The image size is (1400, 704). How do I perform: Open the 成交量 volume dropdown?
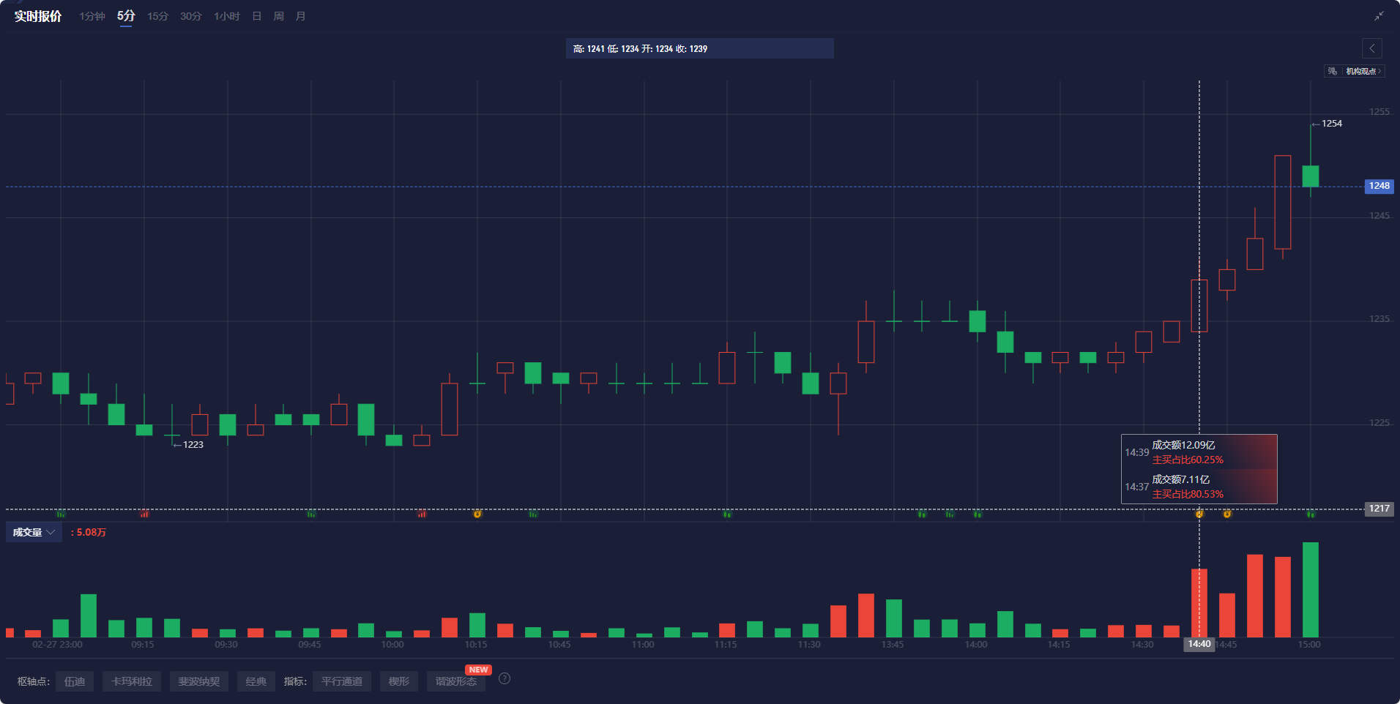[34, 532]
